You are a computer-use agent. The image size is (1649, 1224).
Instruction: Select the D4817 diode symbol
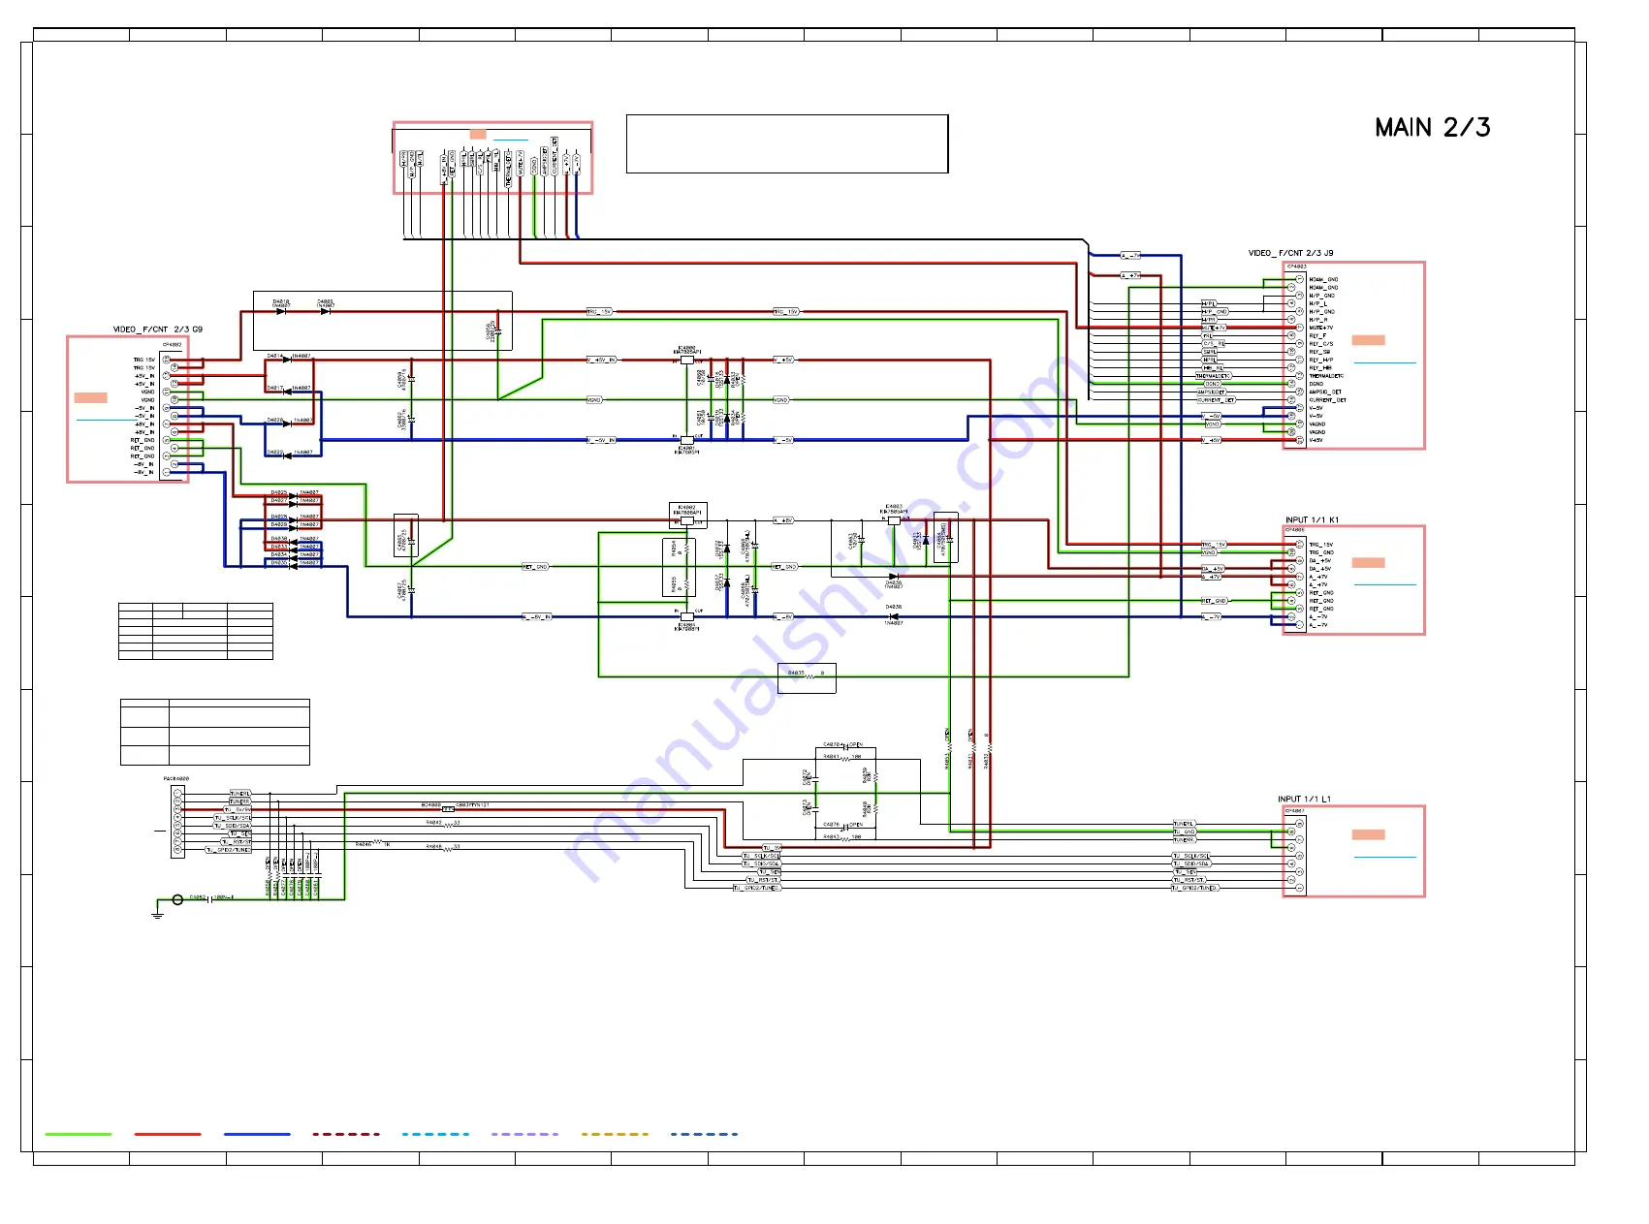coord(287,392)
